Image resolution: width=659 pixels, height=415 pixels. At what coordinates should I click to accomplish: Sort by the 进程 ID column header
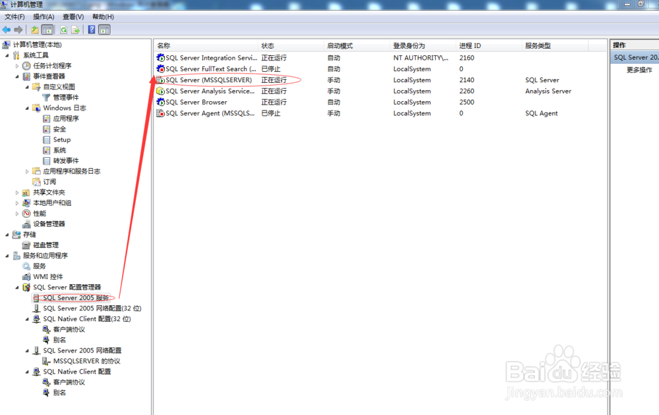[x=489, y=46]
